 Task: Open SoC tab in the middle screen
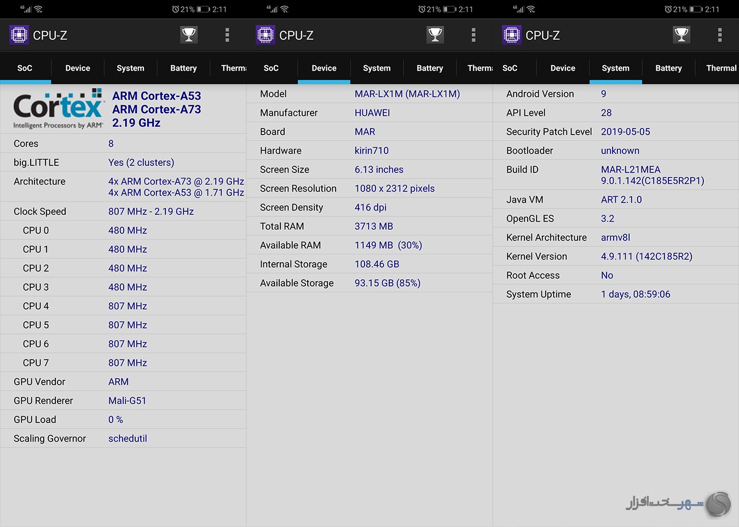tap(271, 68)
